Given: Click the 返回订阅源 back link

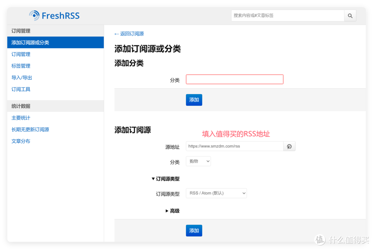Looking at the screenshot, I should [x=129, y=34].
